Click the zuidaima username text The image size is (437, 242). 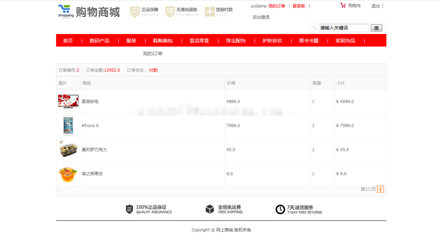point(258,6)
